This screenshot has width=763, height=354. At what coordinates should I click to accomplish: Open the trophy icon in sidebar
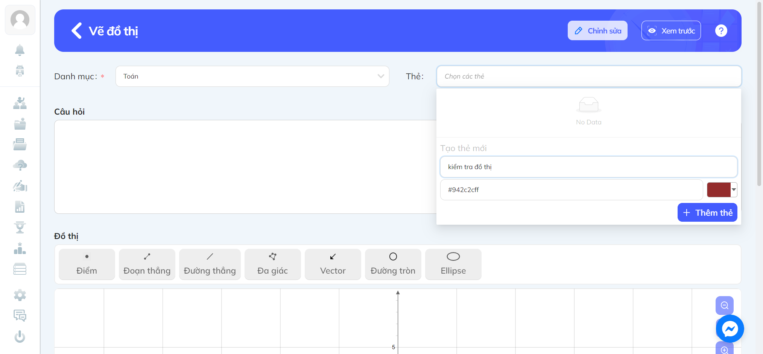coord(20,227)
